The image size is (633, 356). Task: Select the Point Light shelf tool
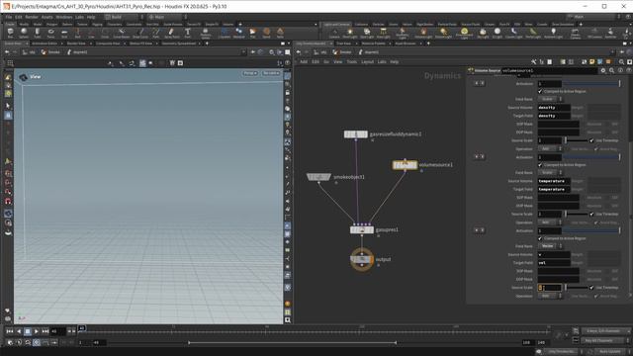click(x=349, y=33)
